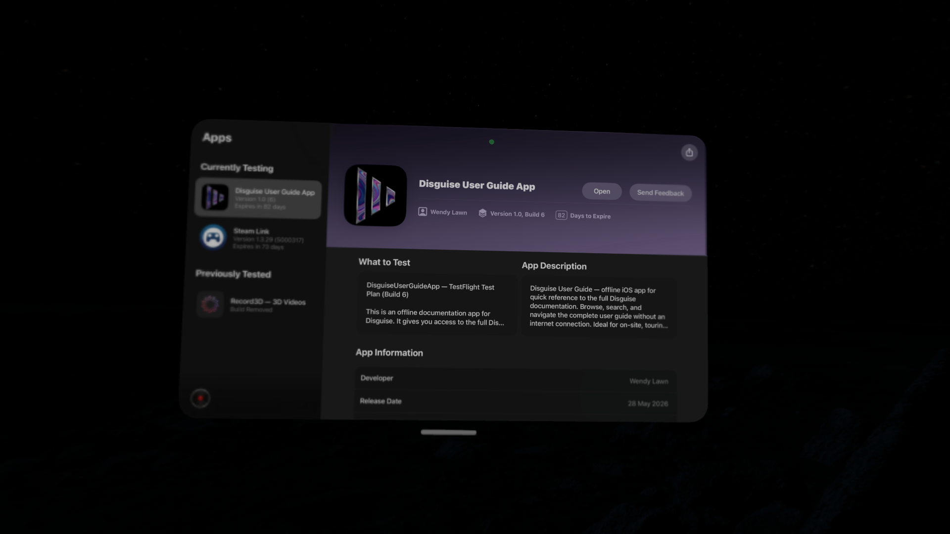Click the 'Disguise User Guide App' title

point(477,185)
